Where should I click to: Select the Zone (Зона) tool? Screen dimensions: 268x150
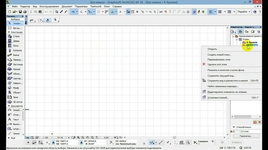pos(15,97)
